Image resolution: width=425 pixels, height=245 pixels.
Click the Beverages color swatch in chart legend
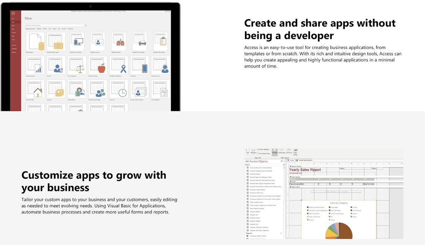tap(330, 207)
